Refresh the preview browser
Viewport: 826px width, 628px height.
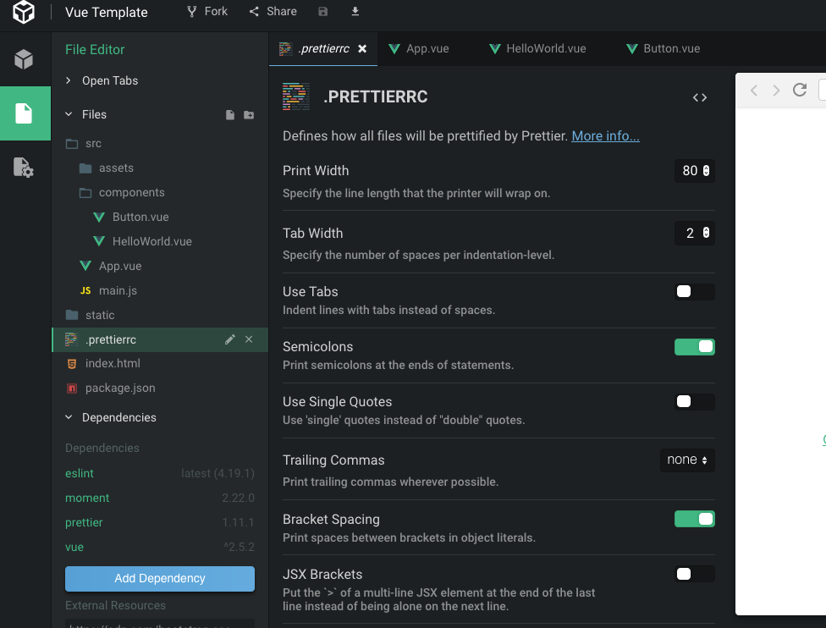800,90
